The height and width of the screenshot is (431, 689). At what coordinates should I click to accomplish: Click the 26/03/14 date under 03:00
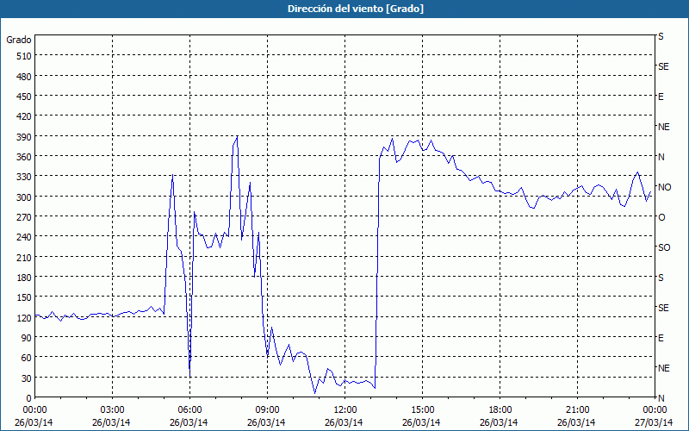(x=111, y=422)
